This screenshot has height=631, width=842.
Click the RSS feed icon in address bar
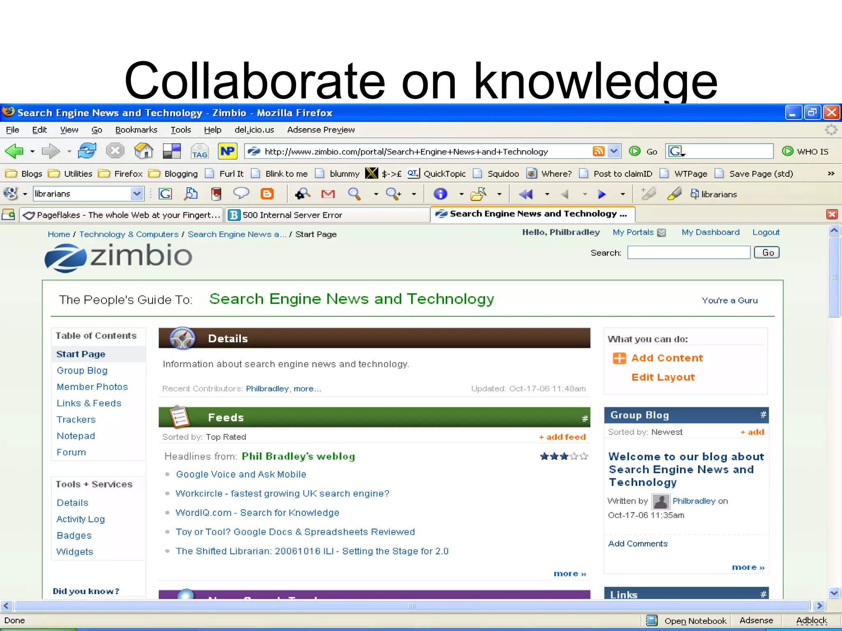(599, 151)
